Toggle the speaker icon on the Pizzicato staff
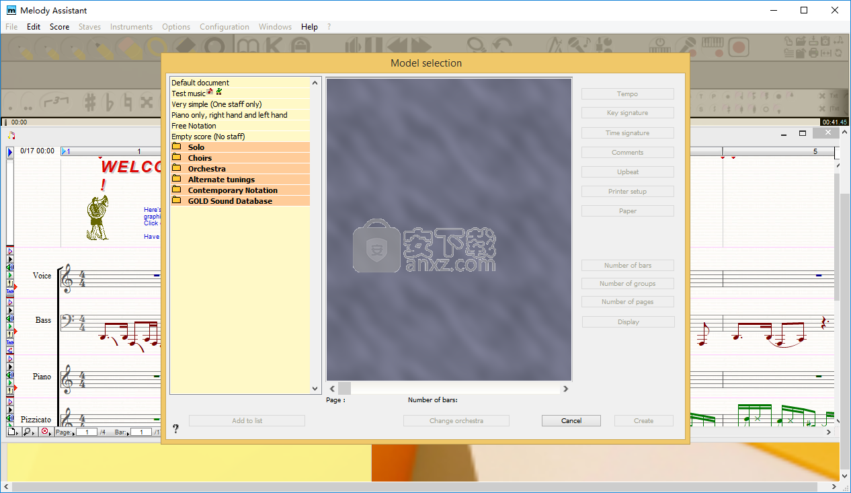The width and height of the screenshot is (851, 493). [10, 418]
